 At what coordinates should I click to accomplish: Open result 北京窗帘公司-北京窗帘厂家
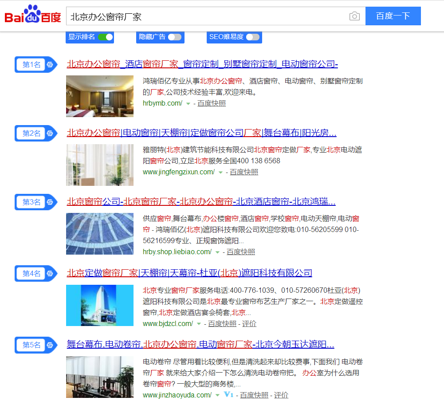[x=201, y=202]
